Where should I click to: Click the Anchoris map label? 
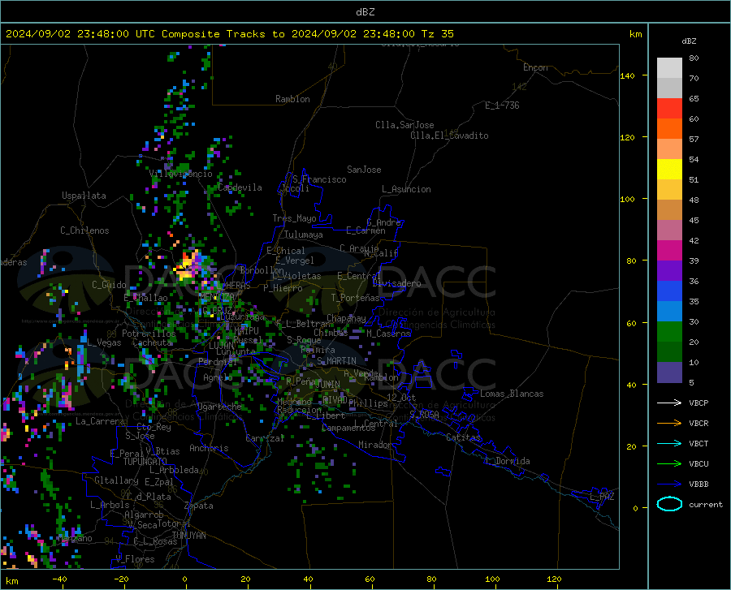click(209, 448)
